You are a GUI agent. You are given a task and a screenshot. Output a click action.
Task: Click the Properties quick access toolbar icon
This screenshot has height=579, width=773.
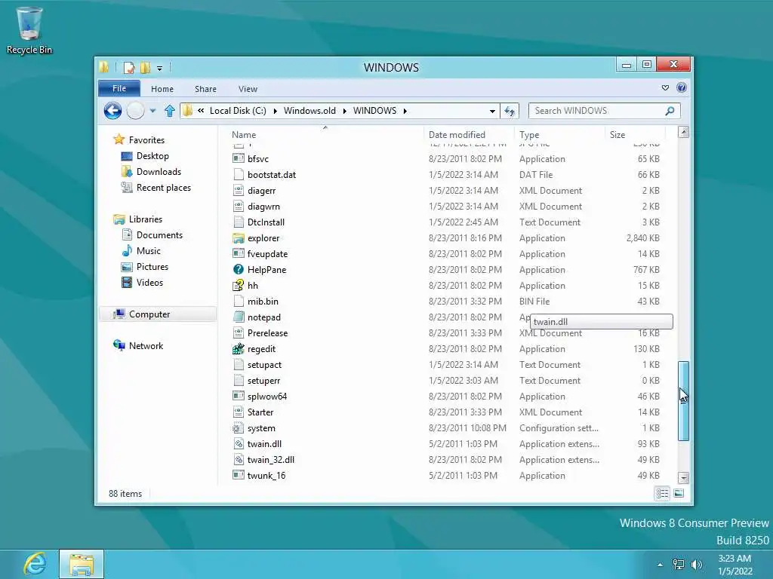pyautogui.click(x=128, y=67)
